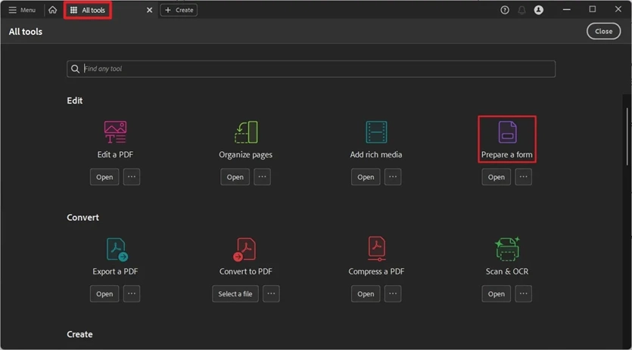
Task: Switch to the All tools tab
Action: click(88, 10)
